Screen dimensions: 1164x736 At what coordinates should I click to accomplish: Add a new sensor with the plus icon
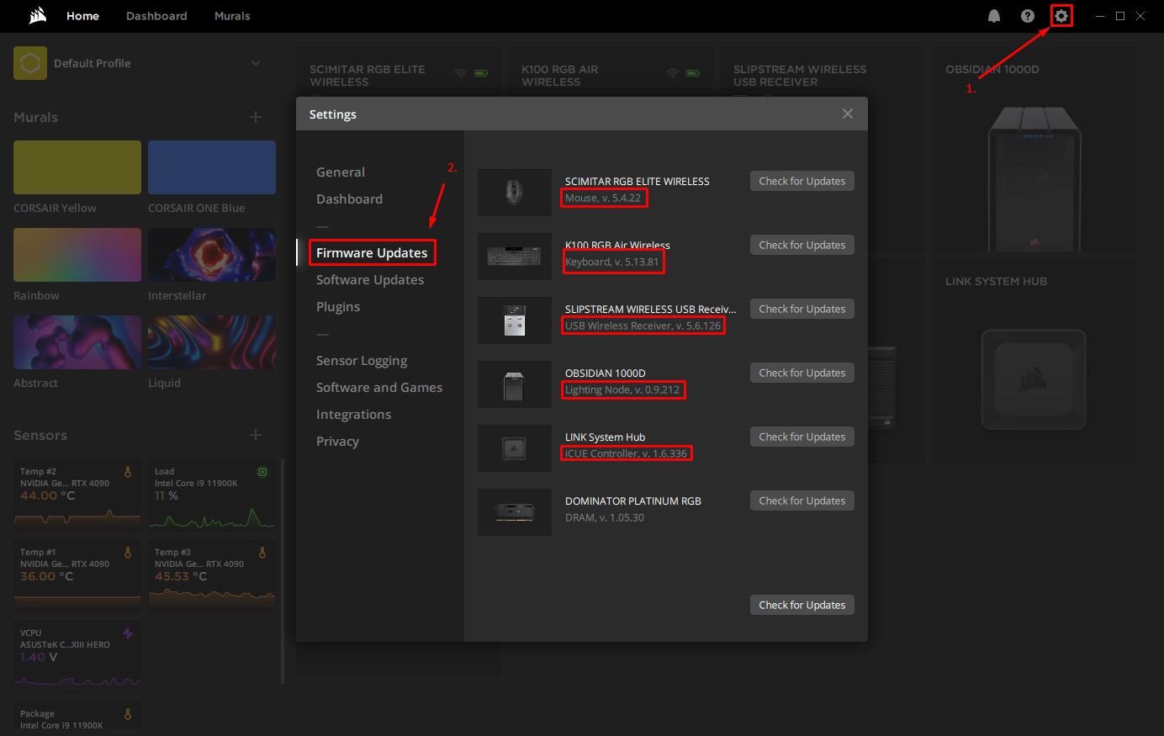(x=256, y=435)
